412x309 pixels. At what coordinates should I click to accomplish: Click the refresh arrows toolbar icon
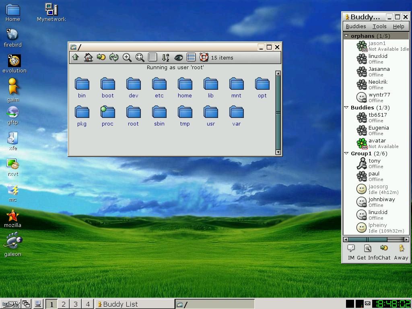click(114, 58)
